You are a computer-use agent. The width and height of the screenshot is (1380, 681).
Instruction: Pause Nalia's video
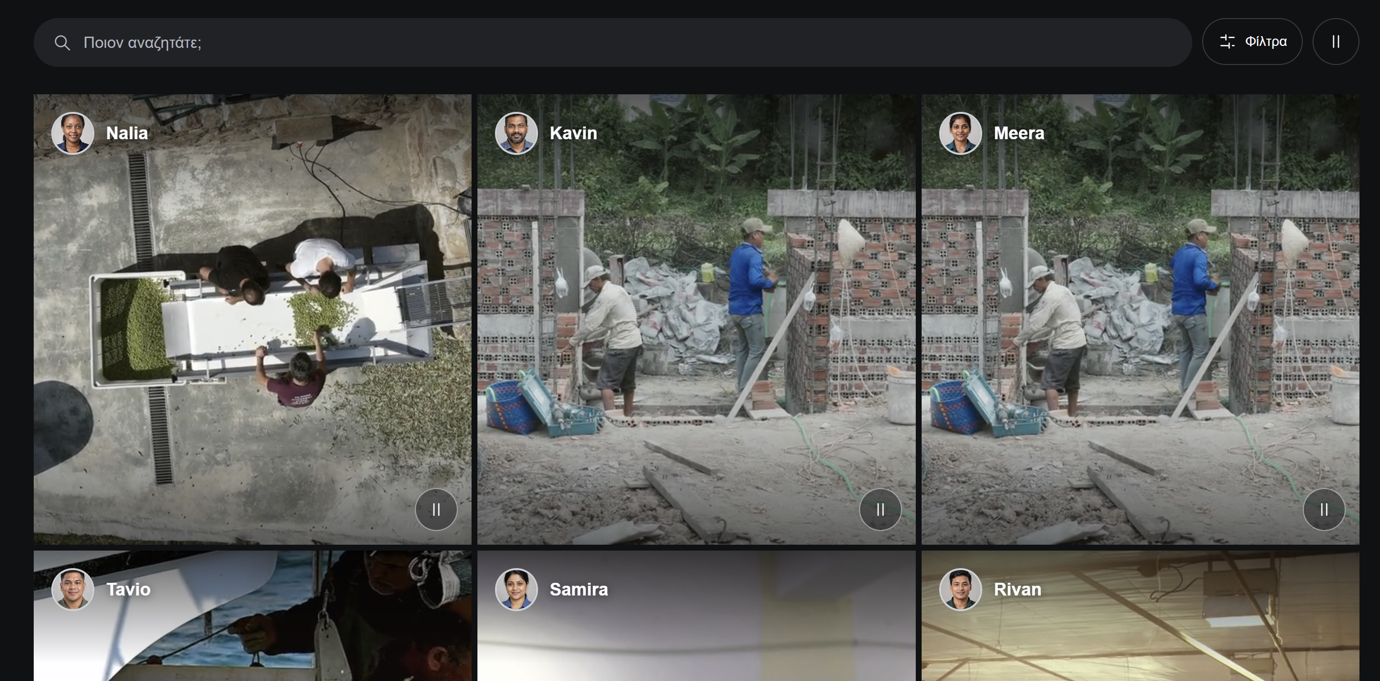pos(436,510)
